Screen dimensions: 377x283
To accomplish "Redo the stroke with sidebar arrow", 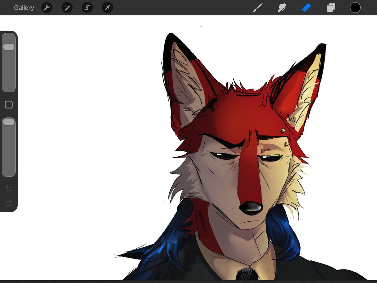I will click(x=9, y=203).
